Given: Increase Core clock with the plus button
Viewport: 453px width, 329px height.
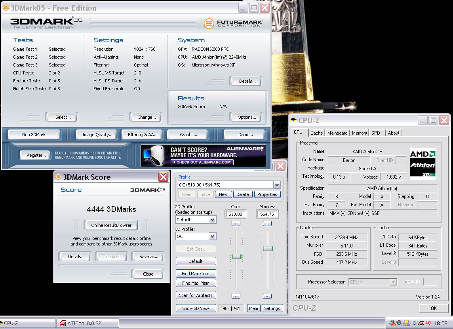Looking at the screenshot, I should pyautogui.click(x=236, y=224).
